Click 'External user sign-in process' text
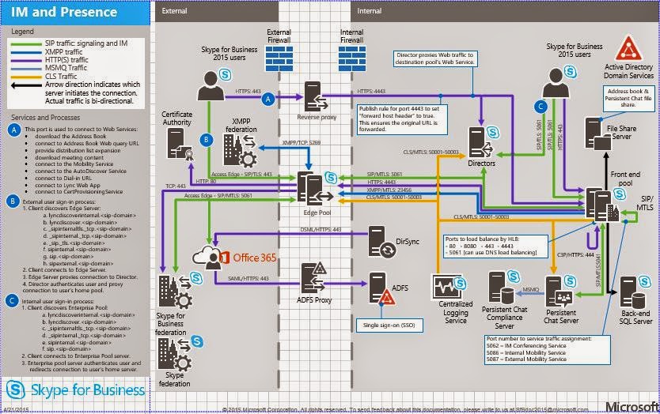Screen dimensions: 660x414 click(x=59, y=201)
